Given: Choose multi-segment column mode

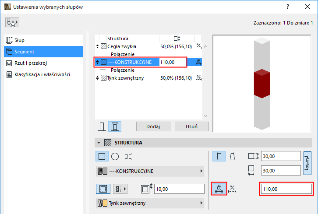Looking at the screenshot, I should (115, 126).
